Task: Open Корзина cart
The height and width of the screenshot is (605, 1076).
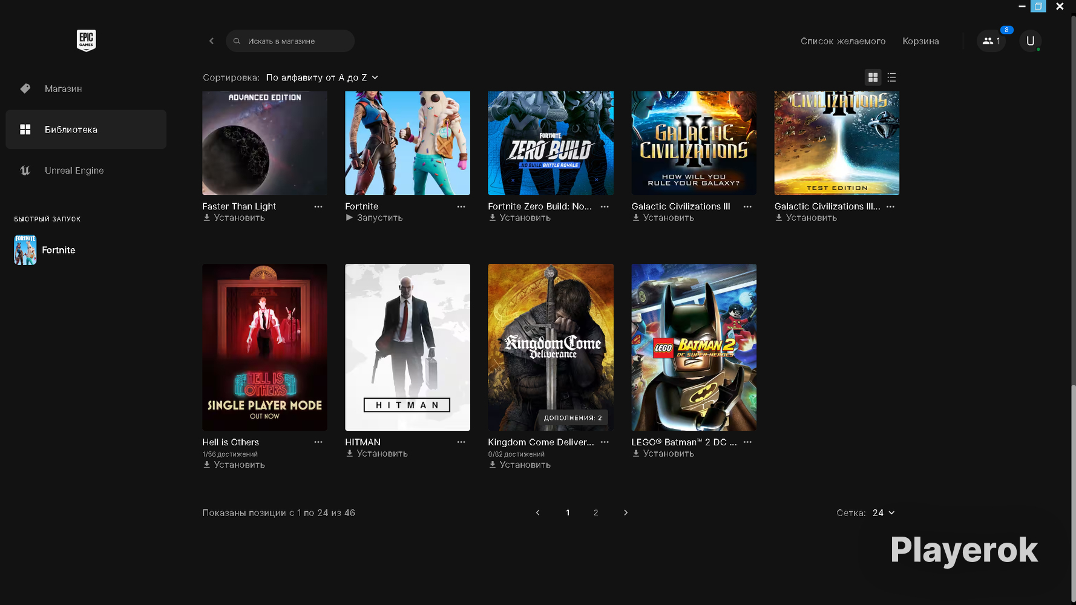Action: pyautogui.click(x=920, y=41)
